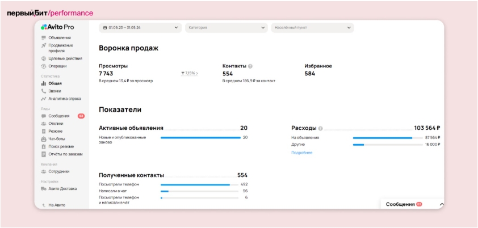
Task: Click the Авито Доставка truck icon
Action: 44,189
